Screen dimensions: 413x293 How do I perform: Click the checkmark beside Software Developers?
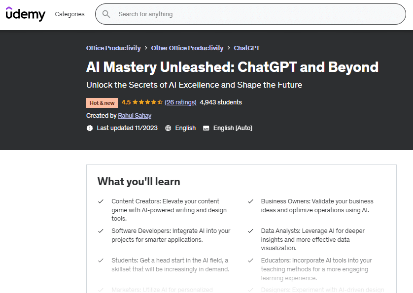(x=101, y=231)
